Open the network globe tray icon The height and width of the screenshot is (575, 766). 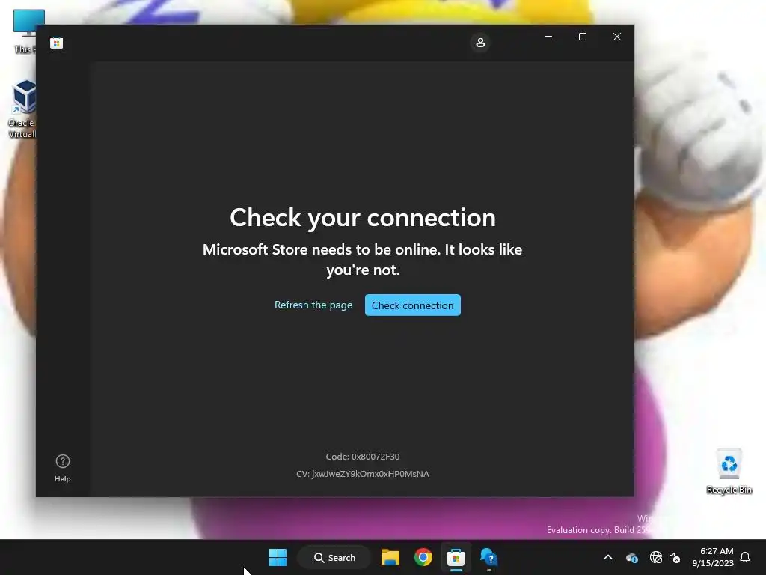[x=655, y=557]
